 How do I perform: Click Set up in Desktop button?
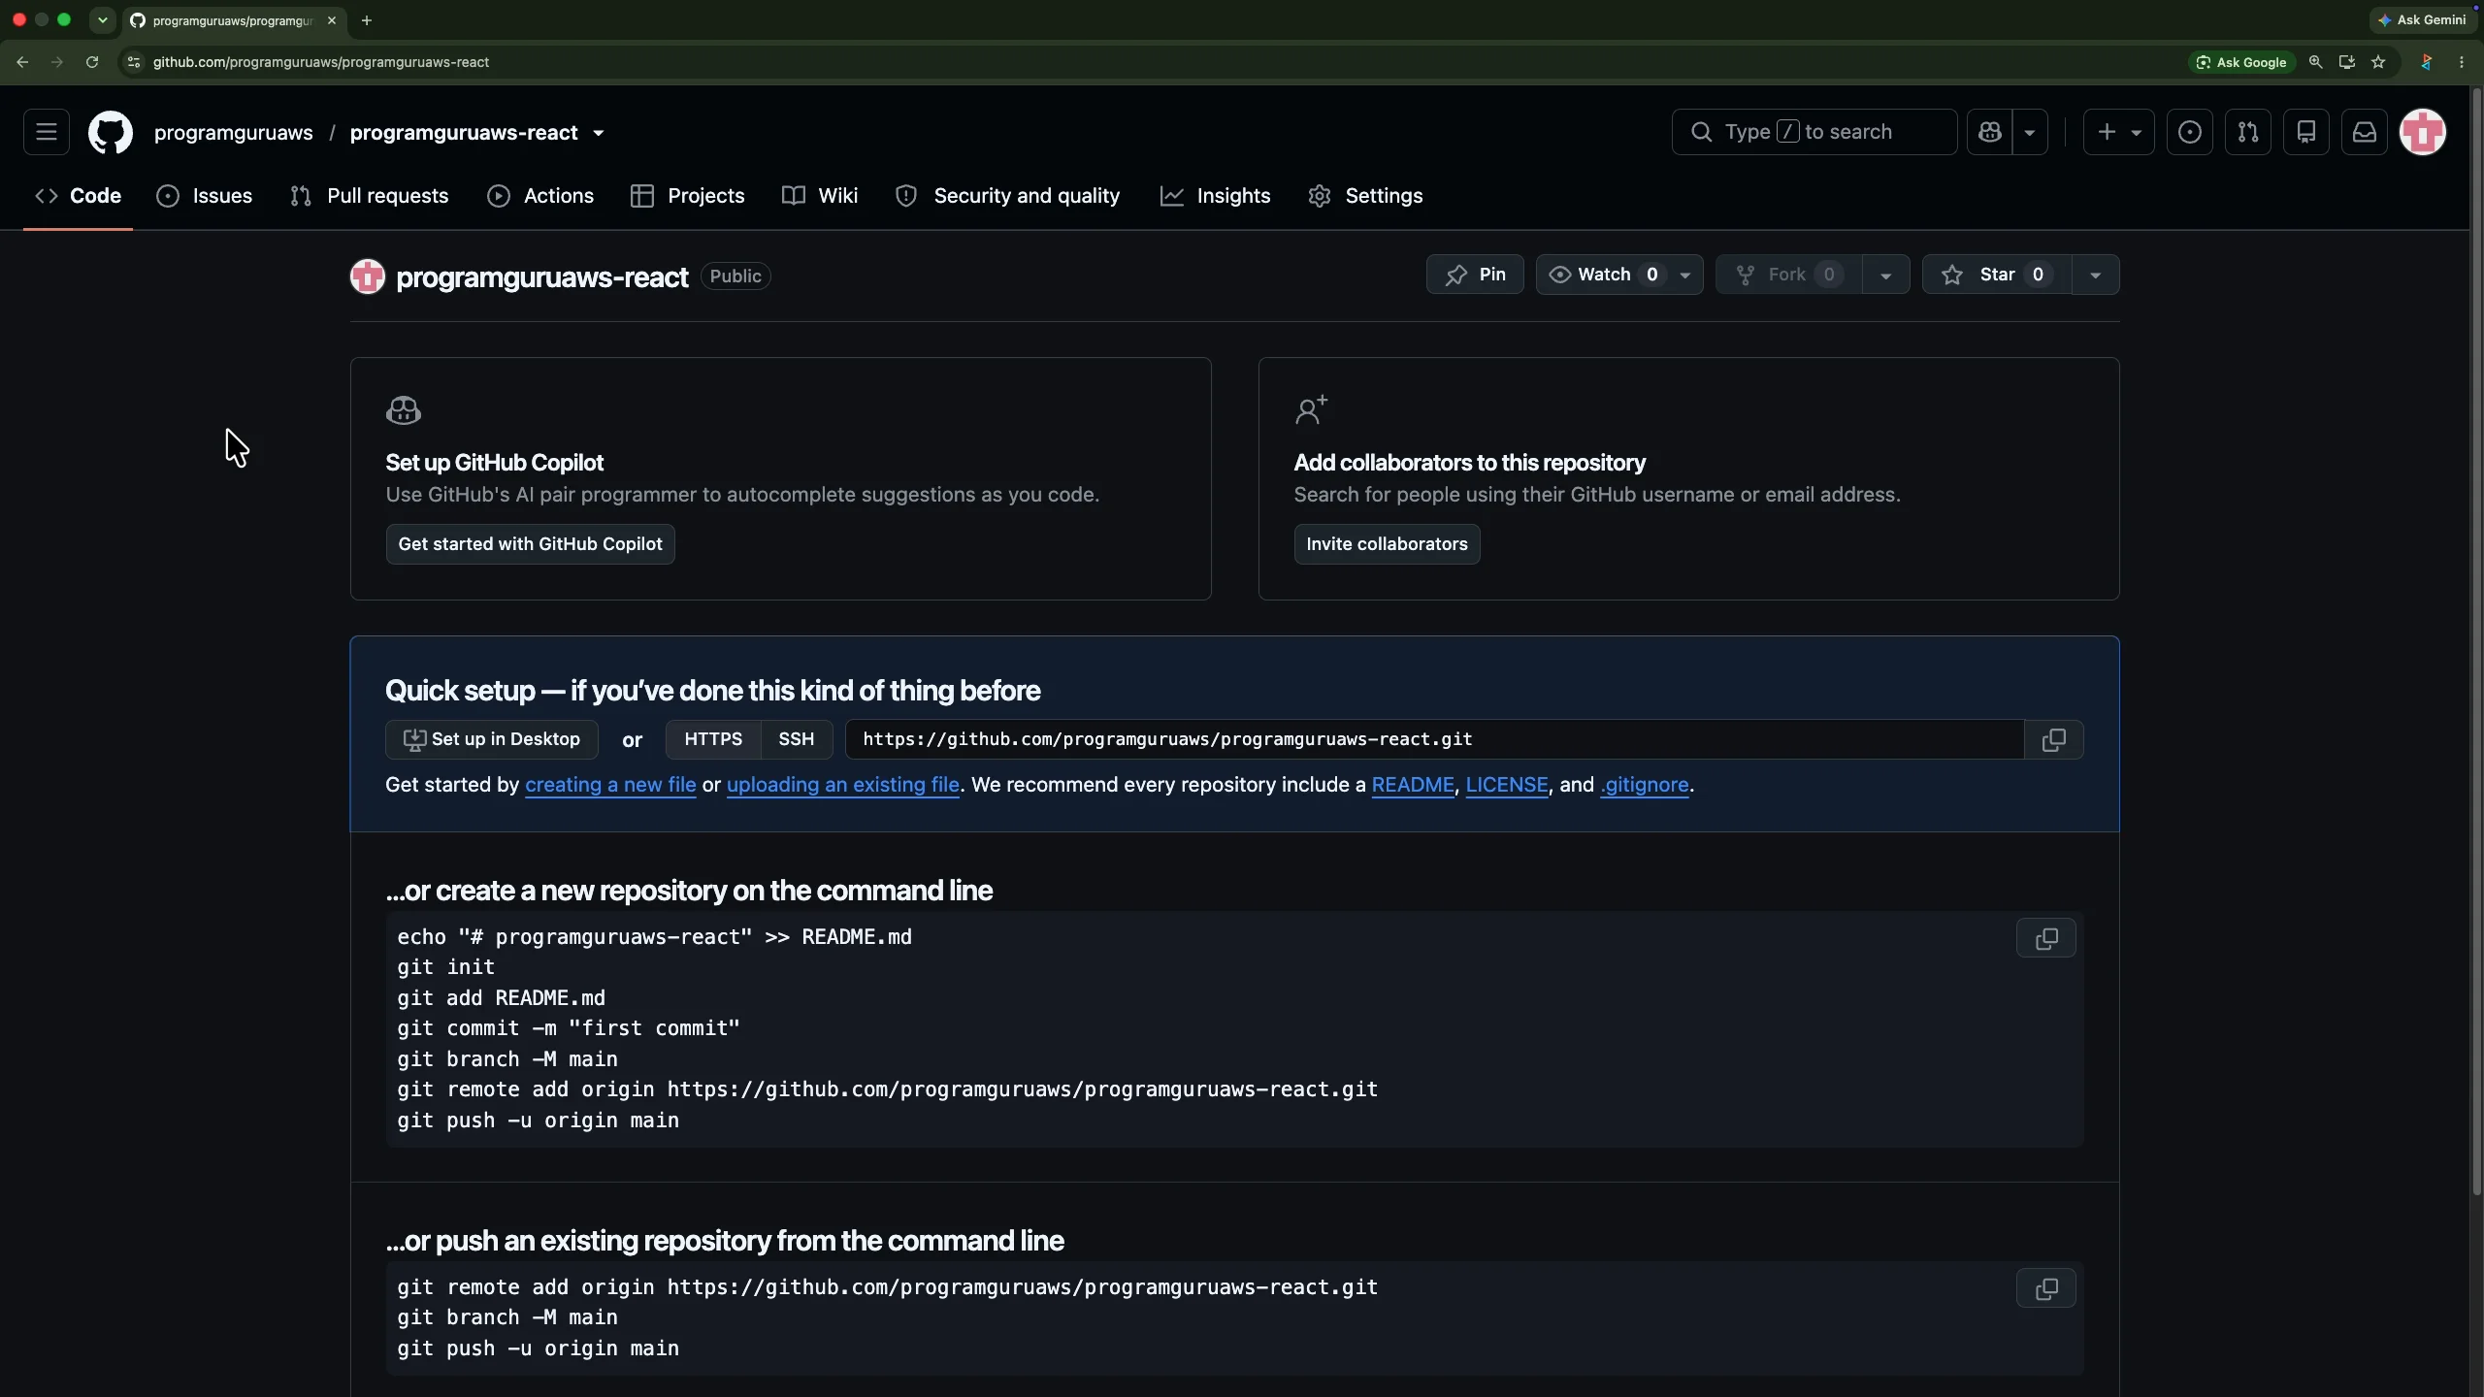click(492, 739)
